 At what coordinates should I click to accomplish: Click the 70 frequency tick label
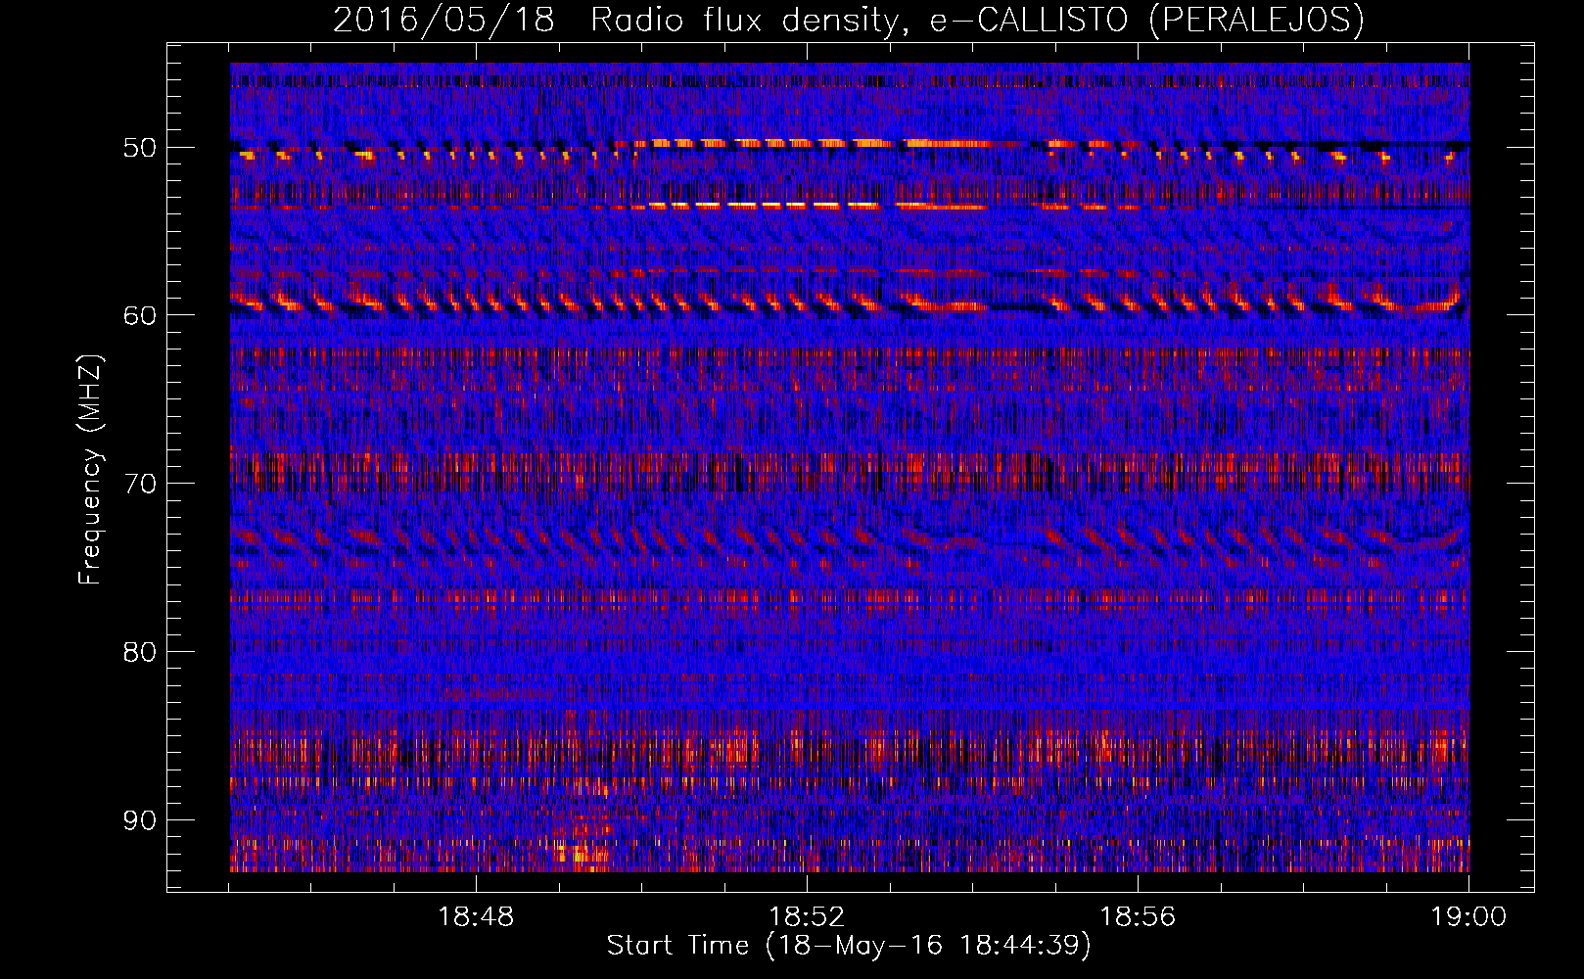point(139,484)
